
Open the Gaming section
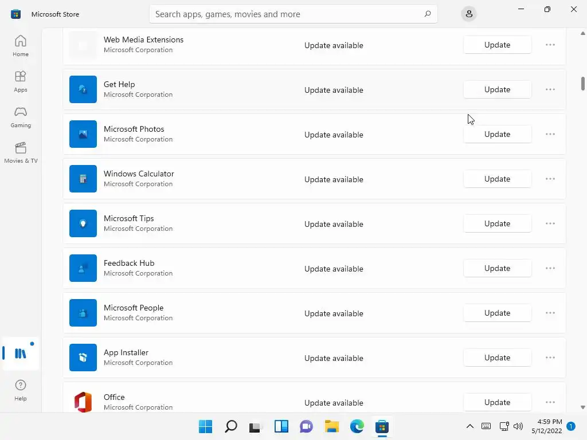[x=21, y=117]
